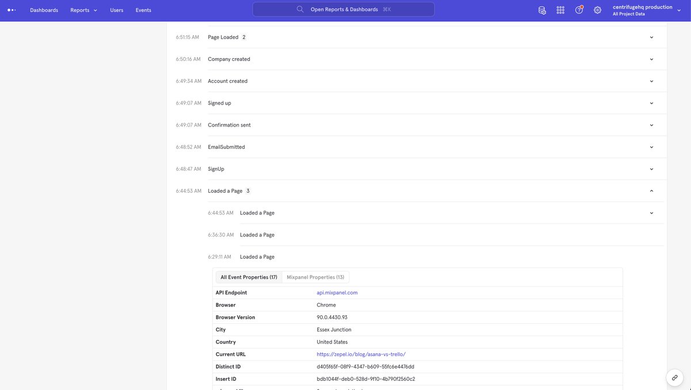
Task: Click the City value Essex Junction
Action: [334, 330]
